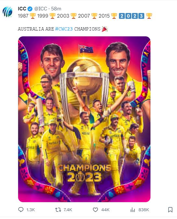177x219 pixels.
Task: Open the #CWC23 hashtag
Action: 64,29
